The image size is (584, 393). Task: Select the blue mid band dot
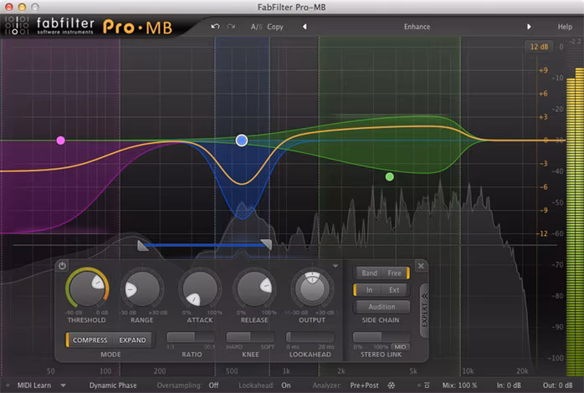242,140
